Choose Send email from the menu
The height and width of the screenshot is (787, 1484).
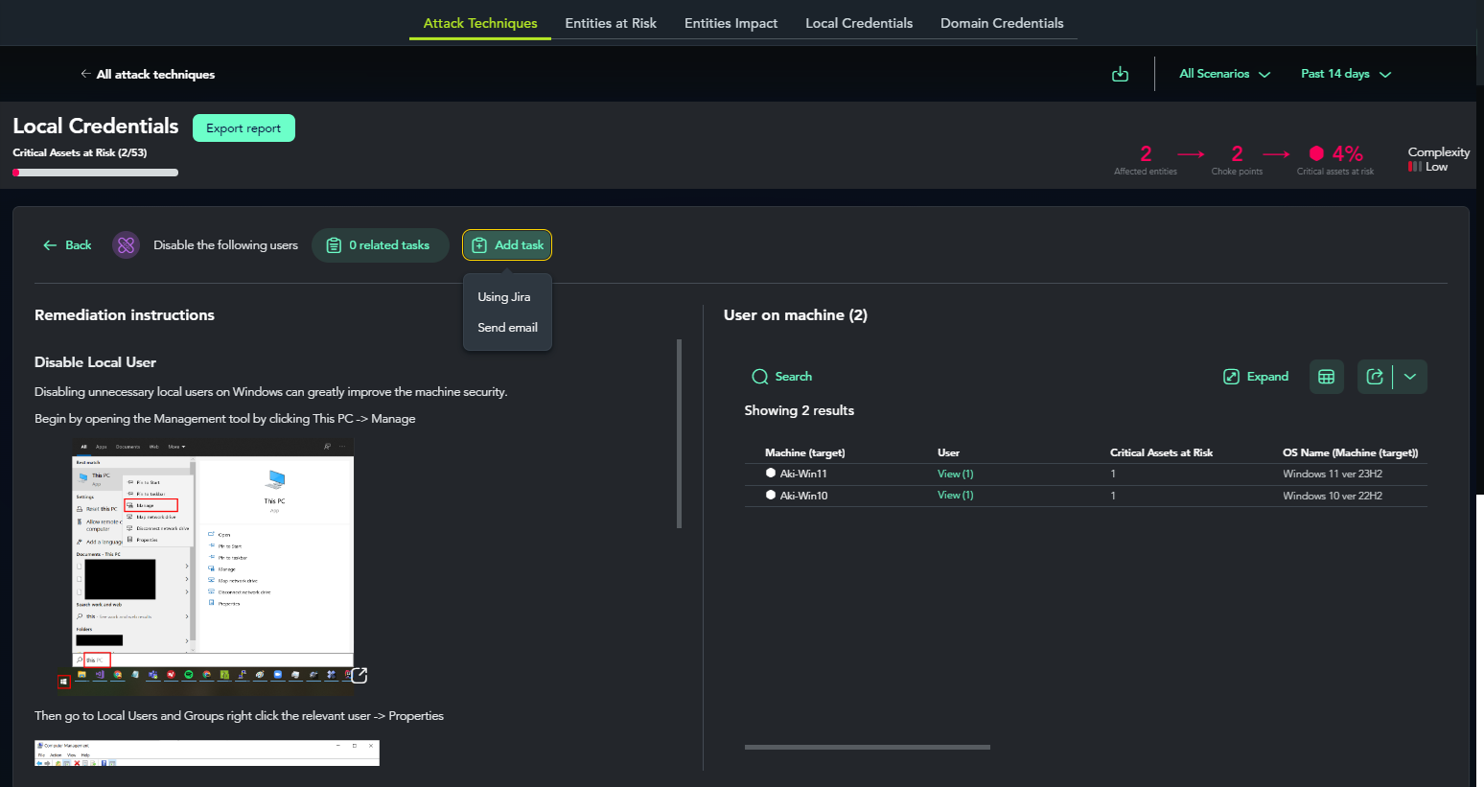pos(507,328)
